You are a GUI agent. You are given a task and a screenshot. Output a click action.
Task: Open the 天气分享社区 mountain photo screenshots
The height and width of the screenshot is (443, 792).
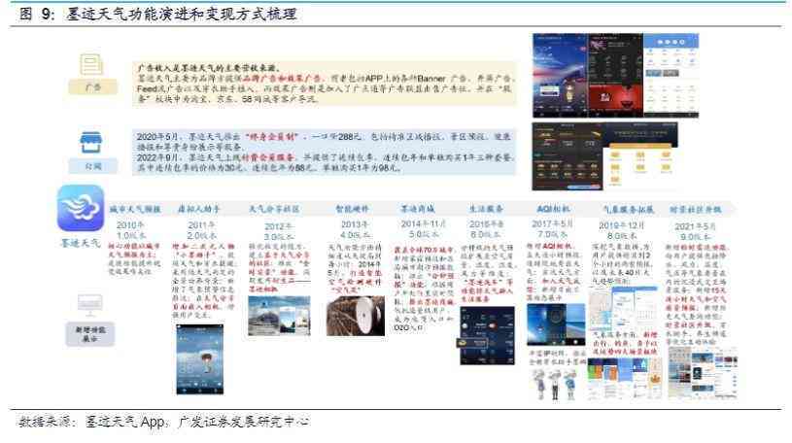[279, 316]
